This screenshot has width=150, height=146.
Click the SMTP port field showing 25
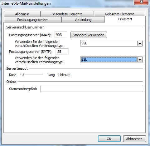pos(62,52)
